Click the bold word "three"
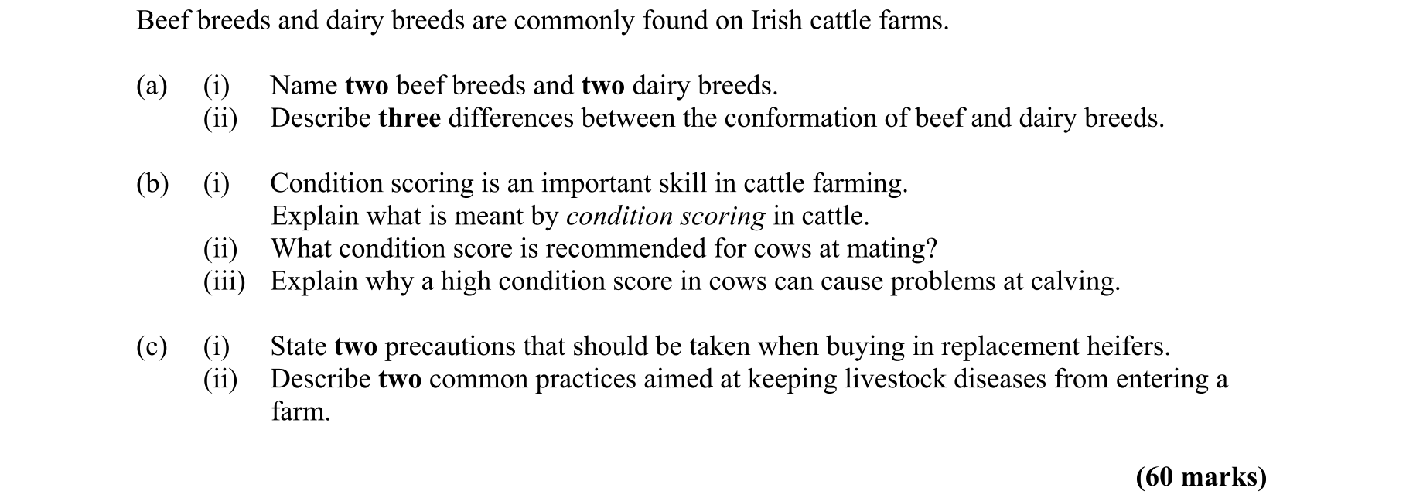 [x=409, y=118]
